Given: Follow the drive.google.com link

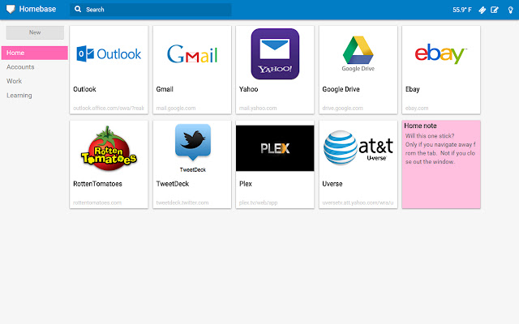Looking at the screenshot, I should point(342,108).
